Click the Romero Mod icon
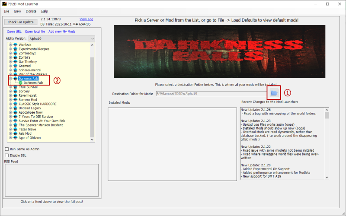Screen dimensions: 346x216 coord(16,100)
